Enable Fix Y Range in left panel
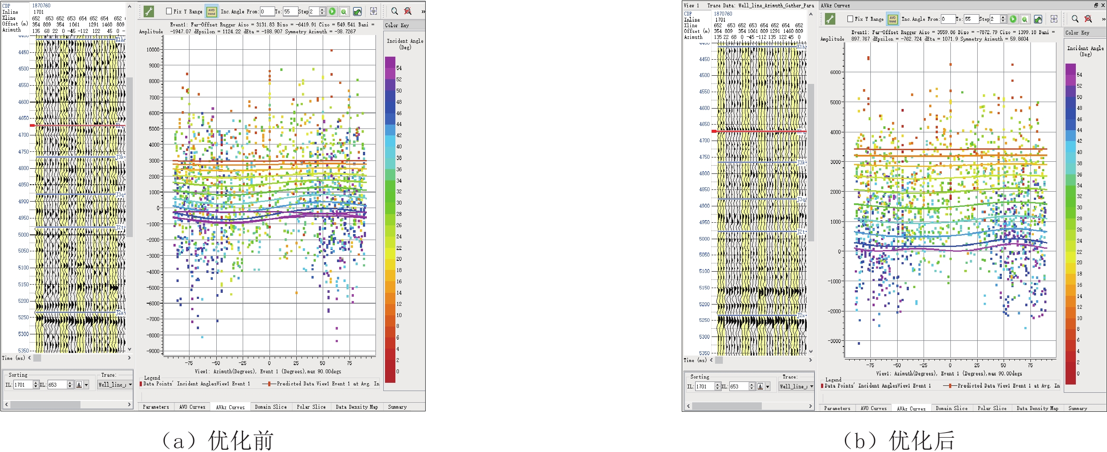This screenshot has height=452, width=1107. [169, 11]
